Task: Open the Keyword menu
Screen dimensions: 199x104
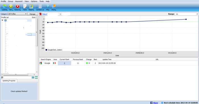Action: tap(19, 1)
